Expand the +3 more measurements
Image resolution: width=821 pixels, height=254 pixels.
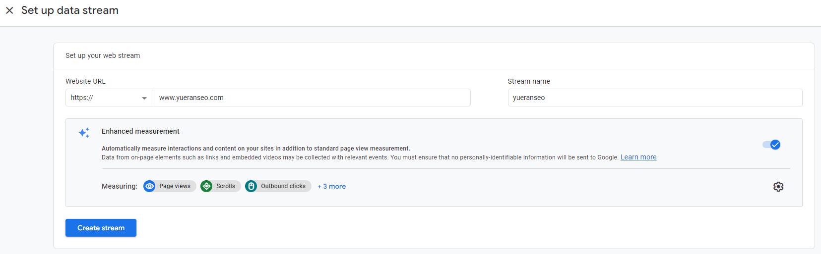332,186
